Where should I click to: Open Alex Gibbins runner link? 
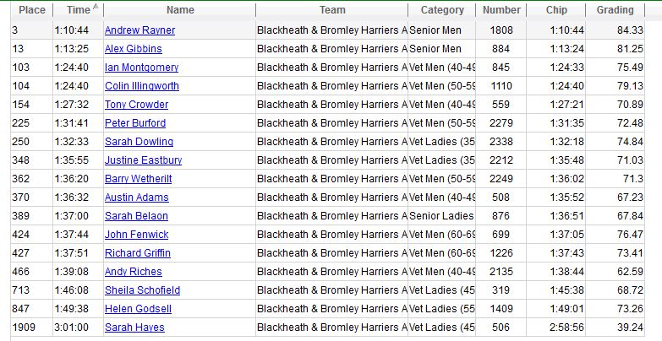(x=134, y=49)
